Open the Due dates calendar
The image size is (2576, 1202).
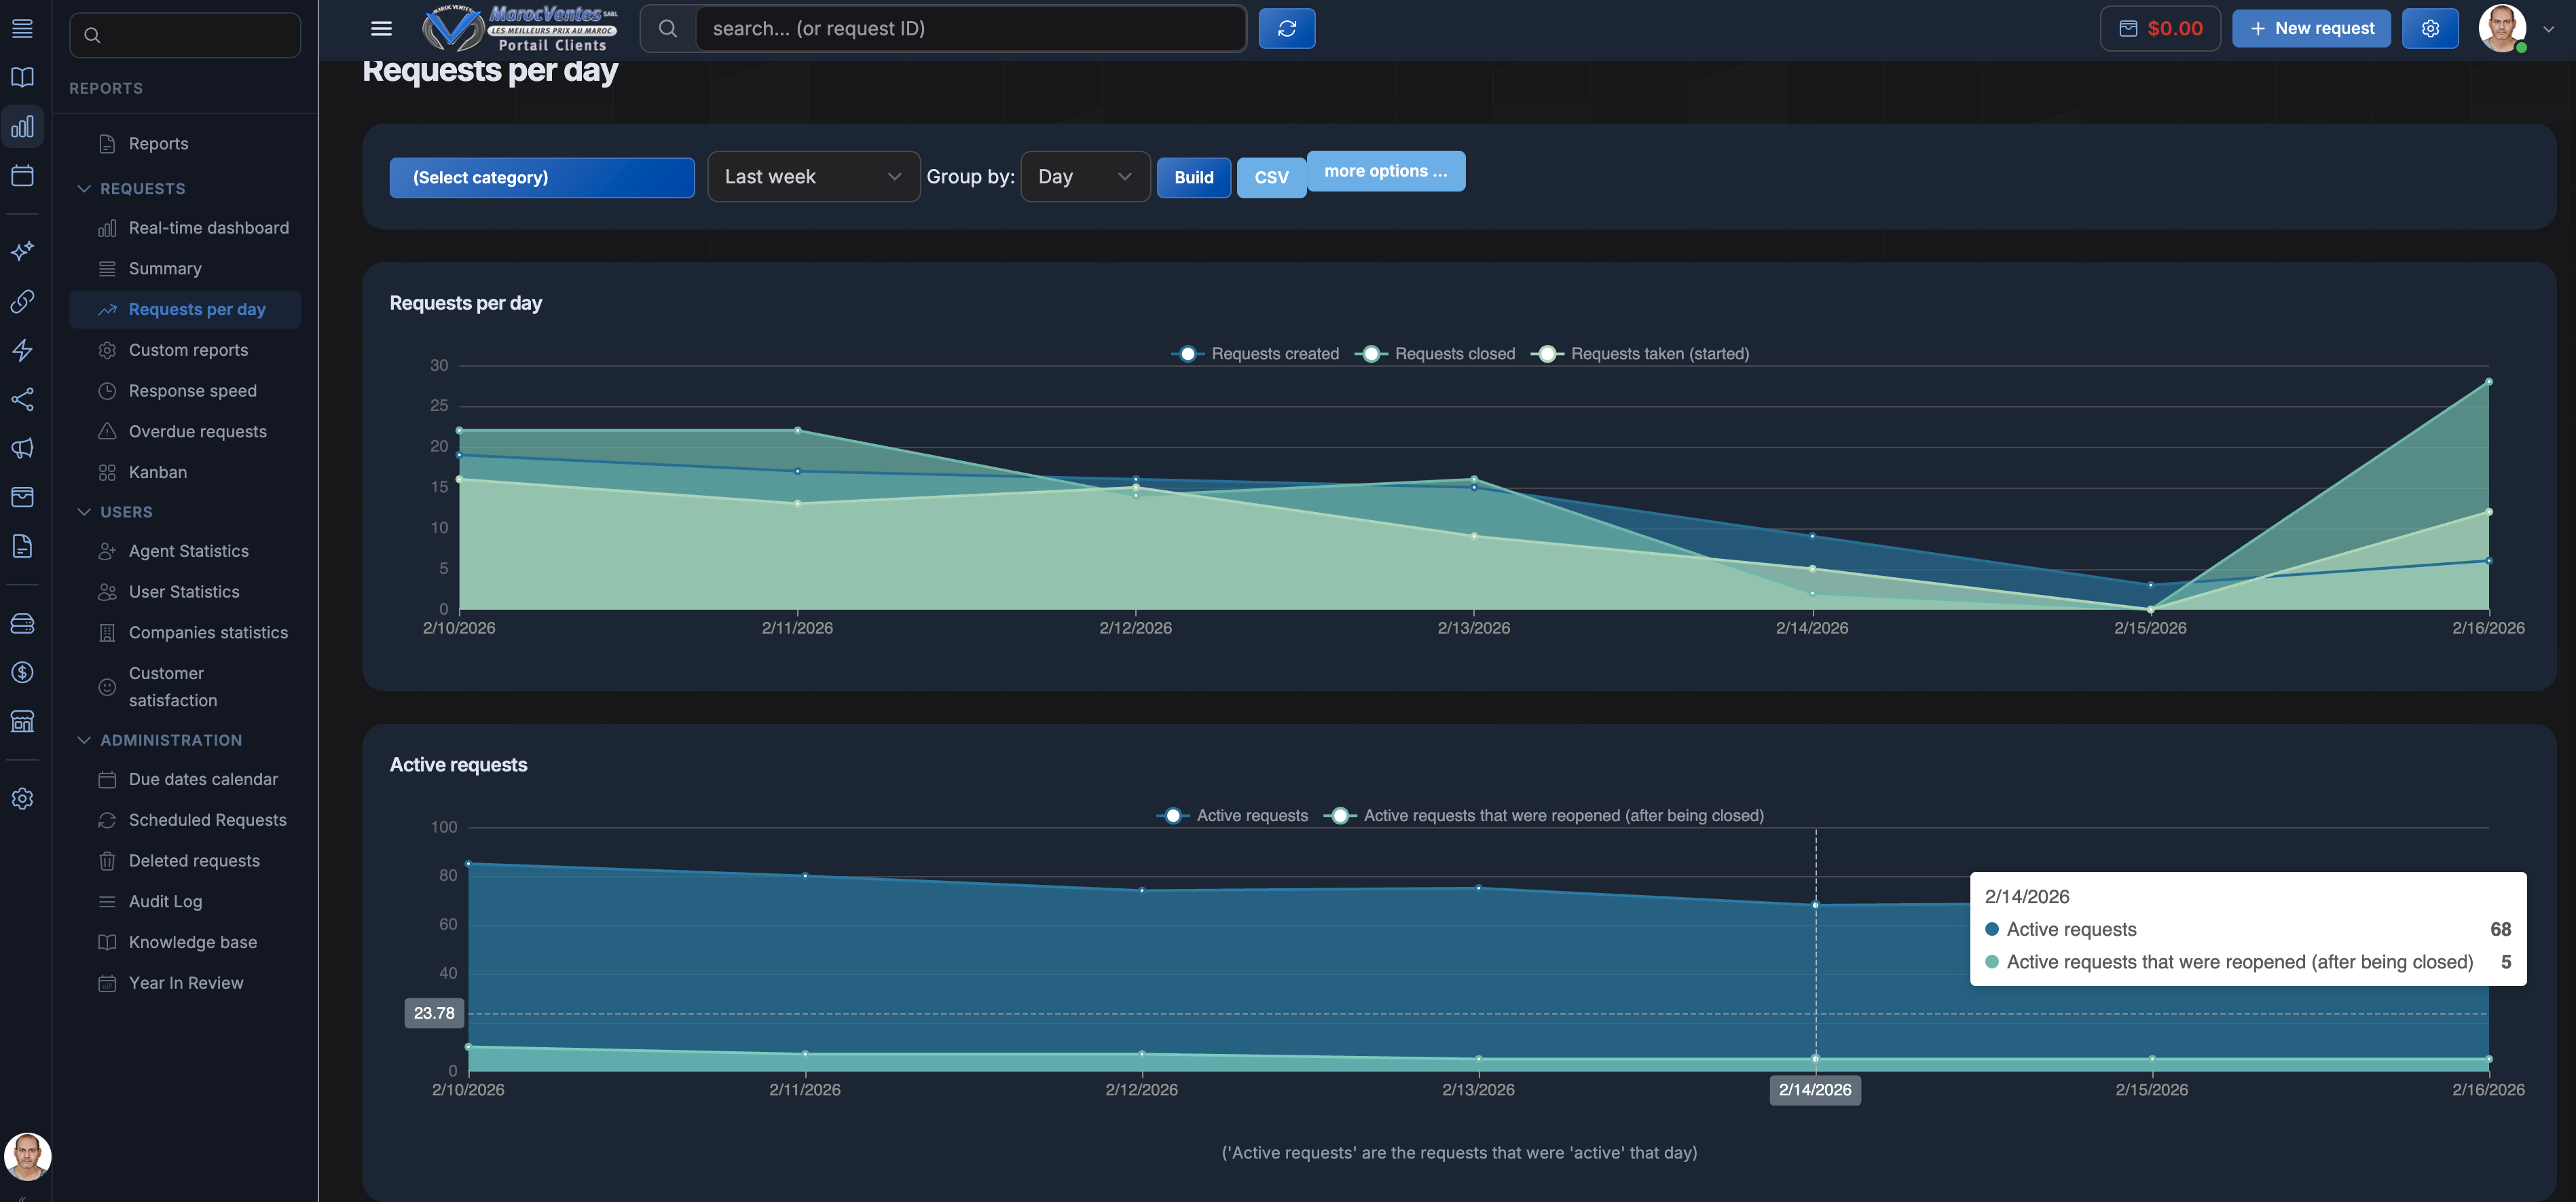tap(202, 778)
